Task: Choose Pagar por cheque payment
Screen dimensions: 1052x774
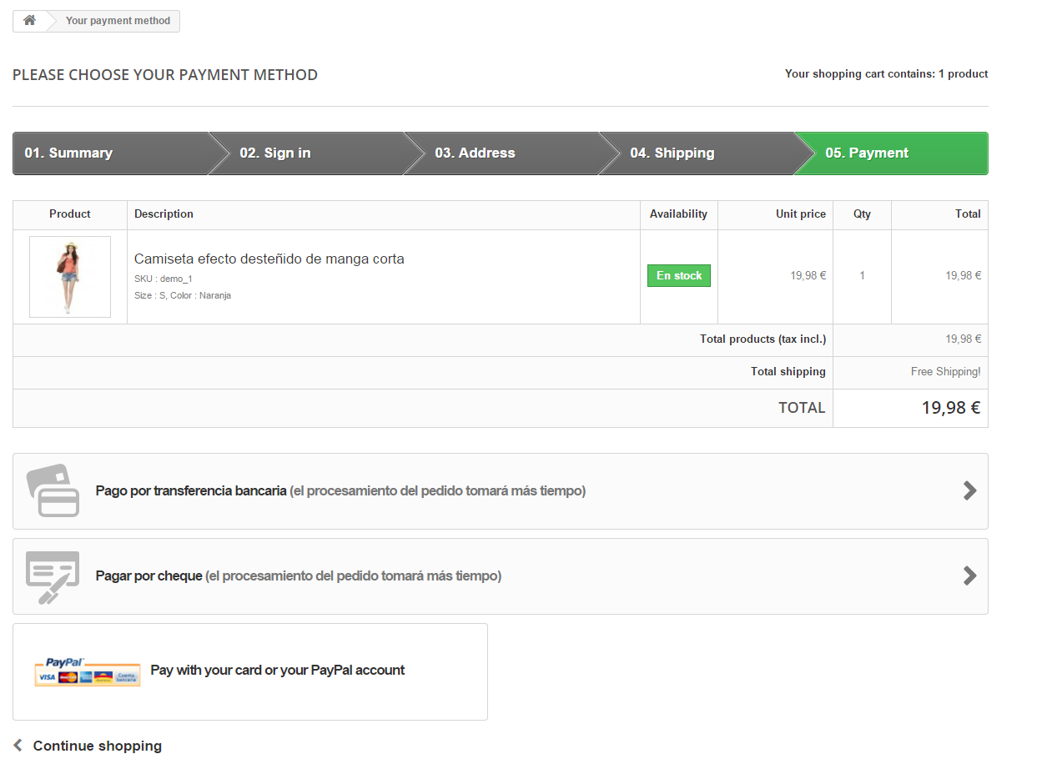Action: pyautogui.click(x=149, y=575)
